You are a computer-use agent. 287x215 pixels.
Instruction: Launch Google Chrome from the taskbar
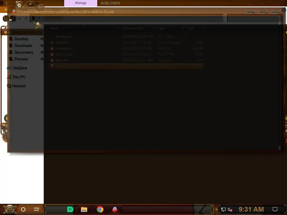pyautogui.click(x=100, y=209)
